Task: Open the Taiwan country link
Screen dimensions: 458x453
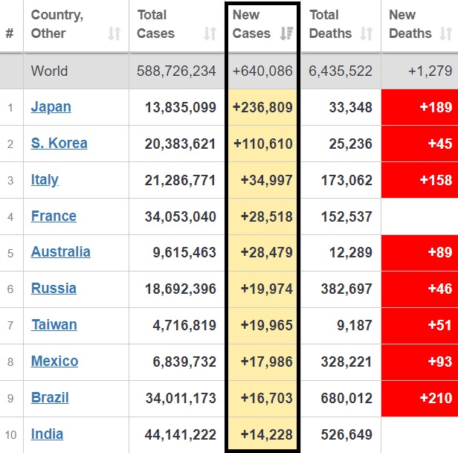Action: tap(54, 325)
